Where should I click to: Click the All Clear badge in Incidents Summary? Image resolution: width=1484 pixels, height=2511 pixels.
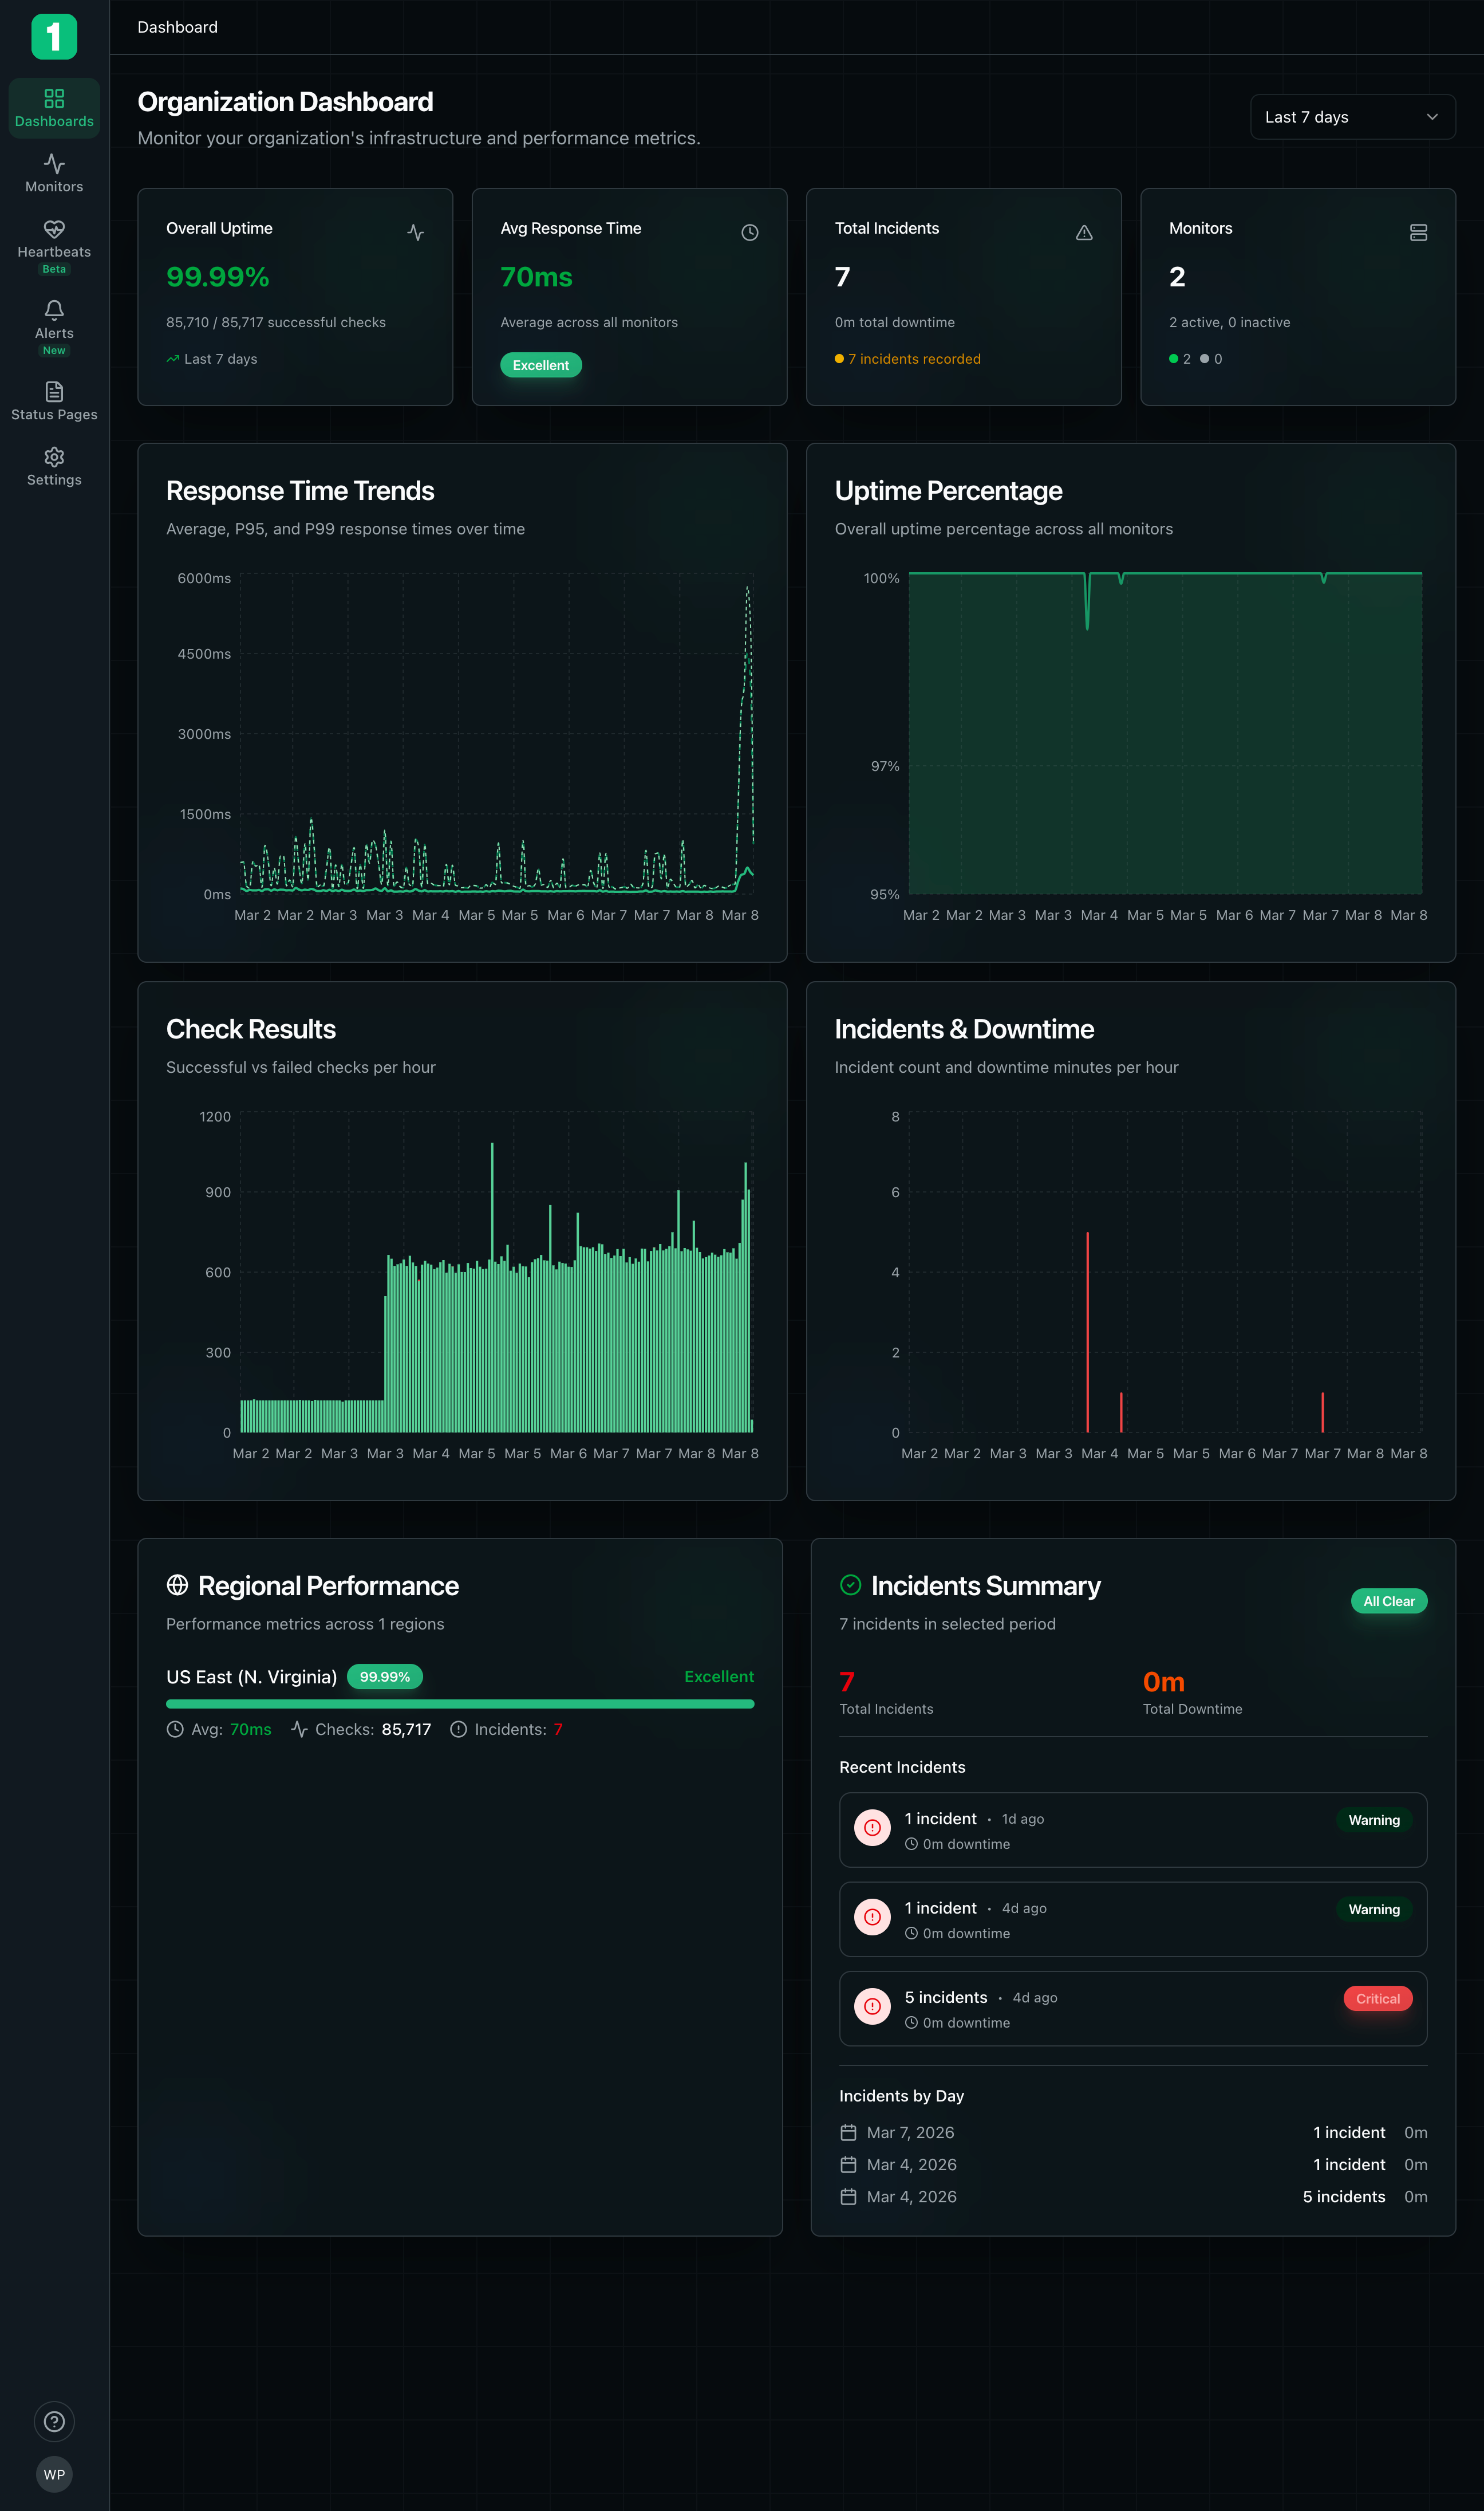click(x=1389, y=1601)
